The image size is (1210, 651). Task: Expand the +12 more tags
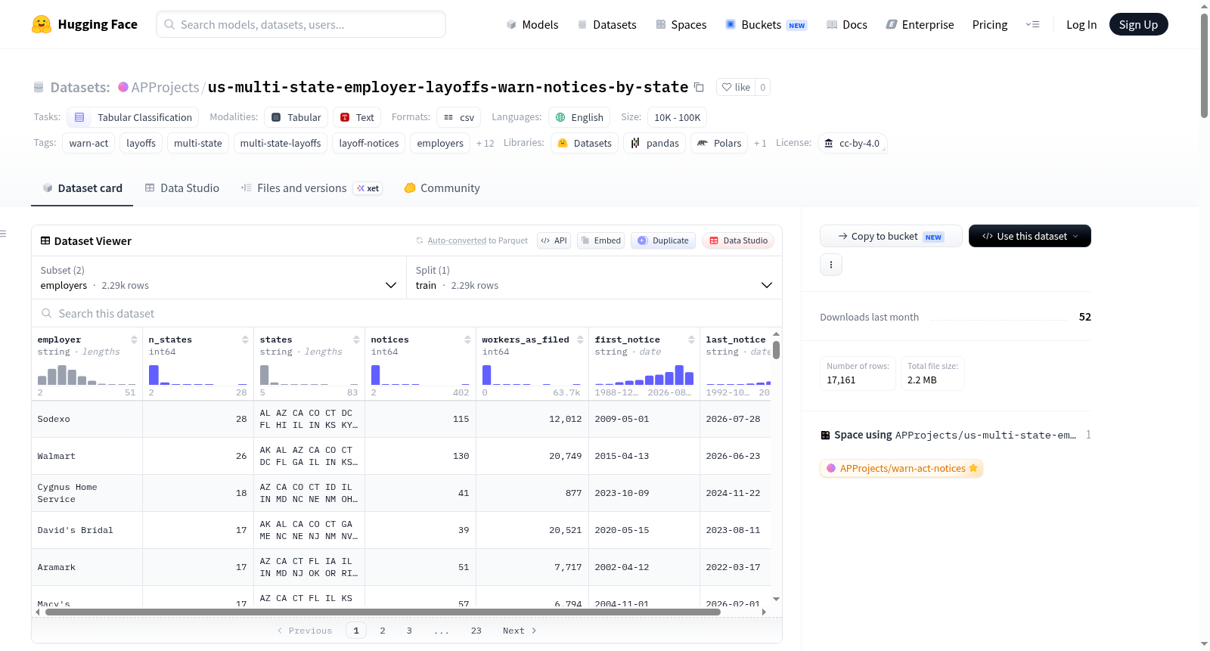(x=485, y=144)
